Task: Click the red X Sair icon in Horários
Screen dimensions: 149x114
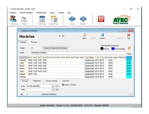Action: click(x=129, y=35)
